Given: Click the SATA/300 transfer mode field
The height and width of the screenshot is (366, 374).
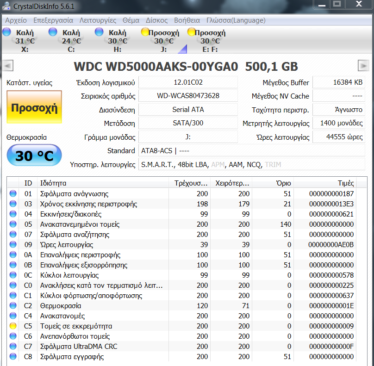Looking at the screenshot, I should click(x=188, y=123).
